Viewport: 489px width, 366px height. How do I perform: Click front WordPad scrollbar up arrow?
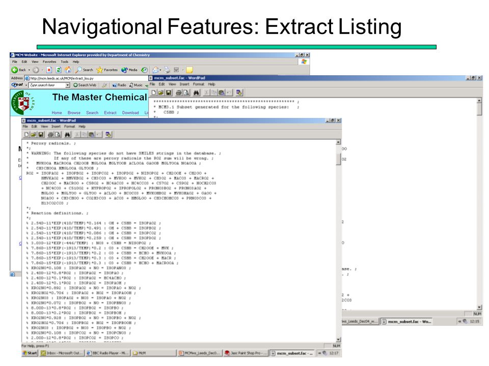tap(338, 142)
